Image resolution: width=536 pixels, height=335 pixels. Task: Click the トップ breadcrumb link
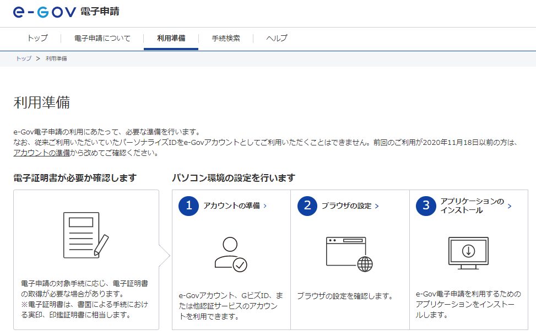coord(24,58)
